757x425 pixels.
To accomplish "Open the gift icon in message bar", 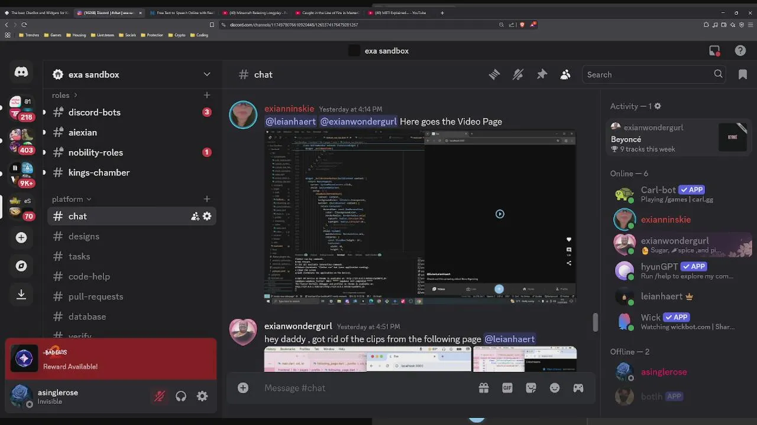I will (484, 388).
